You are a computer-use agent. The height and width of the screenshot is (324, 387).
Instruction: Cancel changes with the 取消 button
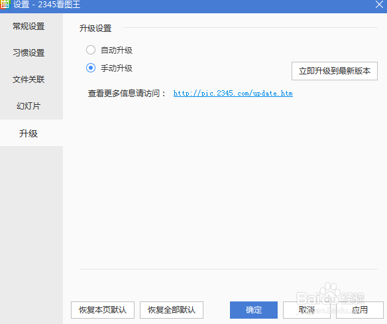click(307, 310)
